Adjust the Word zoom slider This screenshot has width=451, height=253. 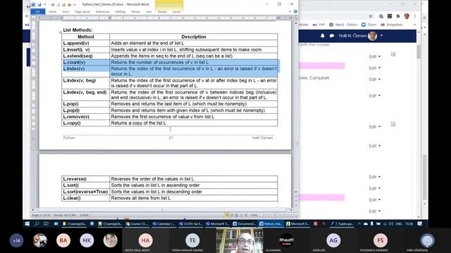pyautogui.click(x=276, y=215)
